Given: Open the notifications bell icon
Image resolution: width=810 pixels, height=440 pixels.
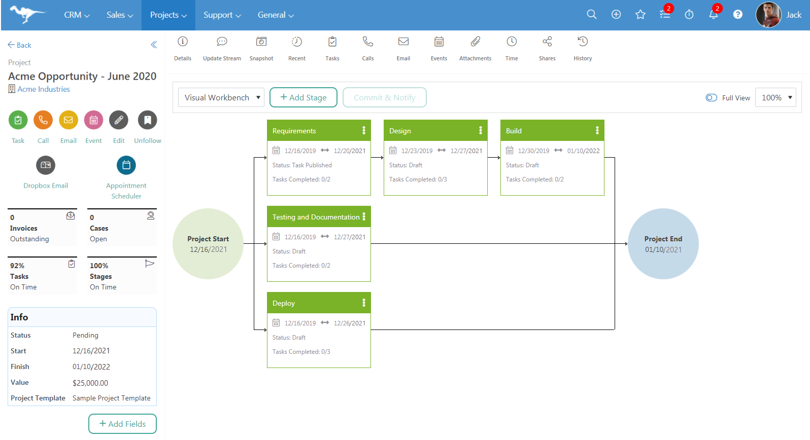Looking at the screenshot, I should (x=713, y=15).
